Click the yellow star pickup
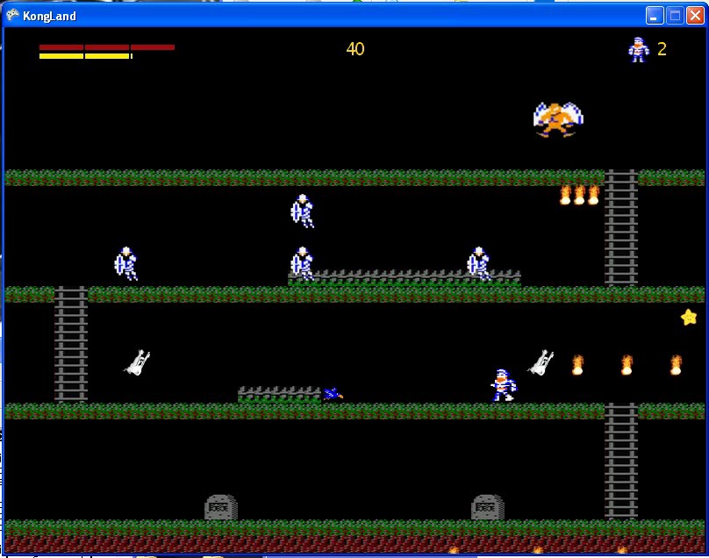Image resolution: width=709 pixels, height=558 pixels. pyautogui.click(x=689, y=317)
